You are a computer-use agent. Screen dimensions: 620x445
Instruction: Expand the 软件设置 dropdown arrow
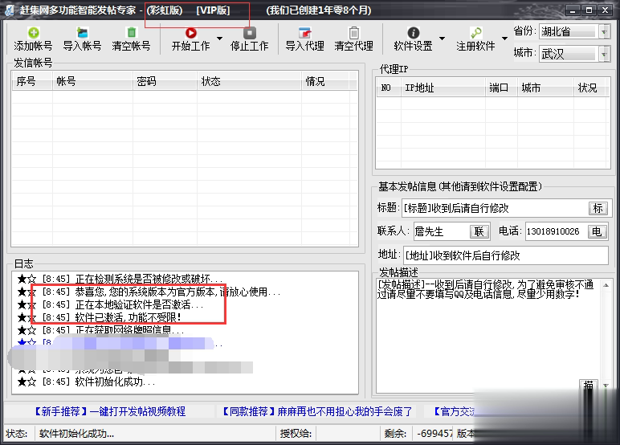[x=442, y=39]
